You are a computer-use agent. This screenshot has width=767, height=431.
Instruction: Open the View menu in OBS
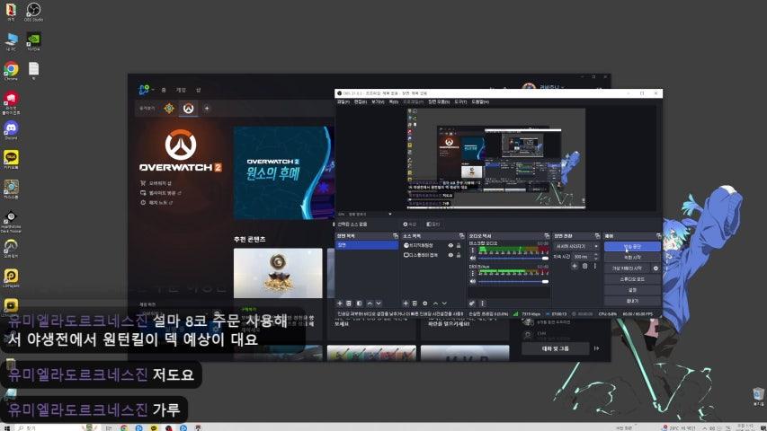click(378, 102)
